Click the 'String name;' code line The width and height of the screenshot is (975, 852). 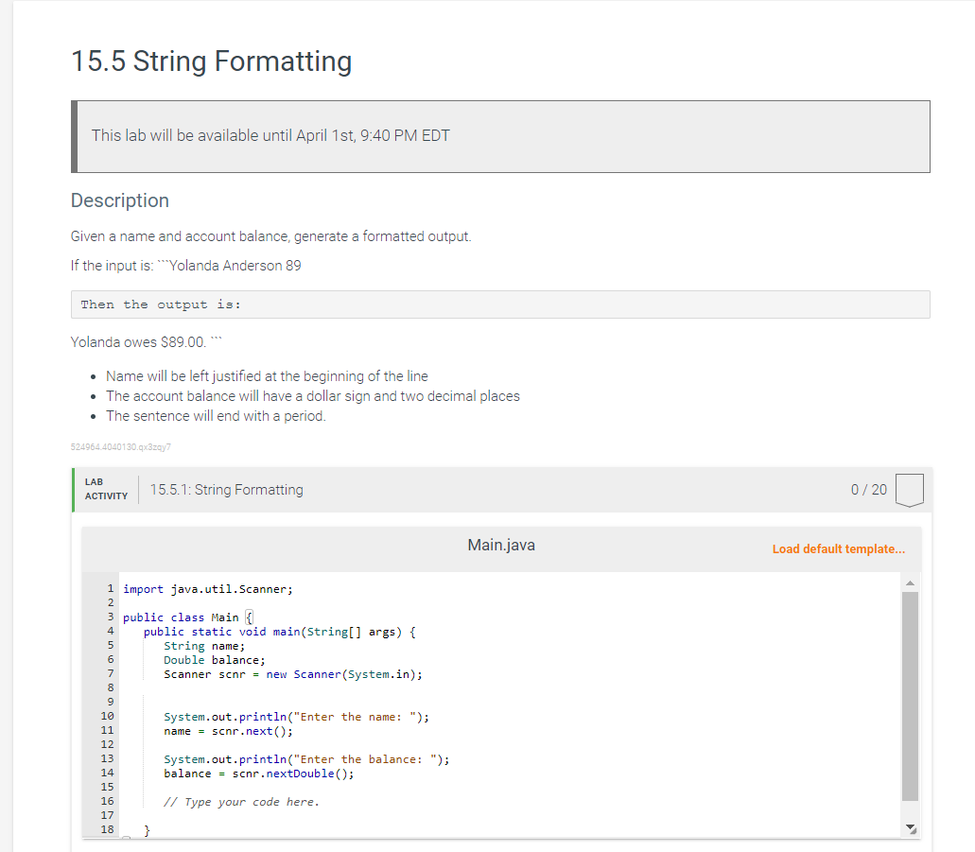point(204,646)
